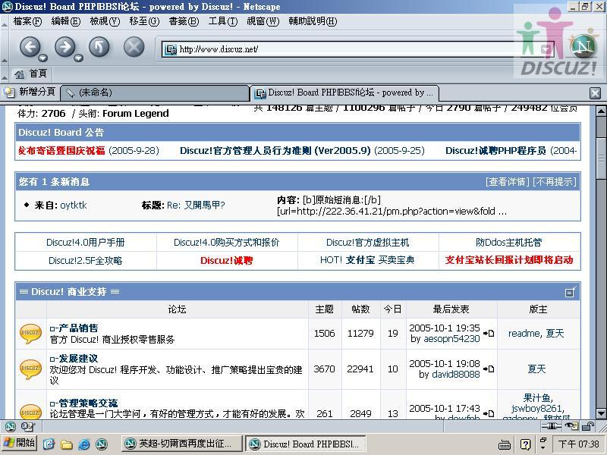Open the 管理策略交流 forum

point(88,403)
